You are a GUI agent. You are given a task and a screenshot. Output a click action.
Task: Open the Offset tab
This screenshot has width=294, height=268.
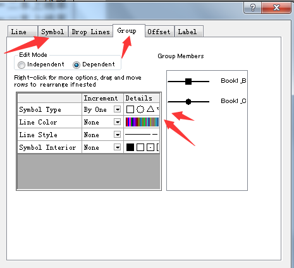click(159, 32)
